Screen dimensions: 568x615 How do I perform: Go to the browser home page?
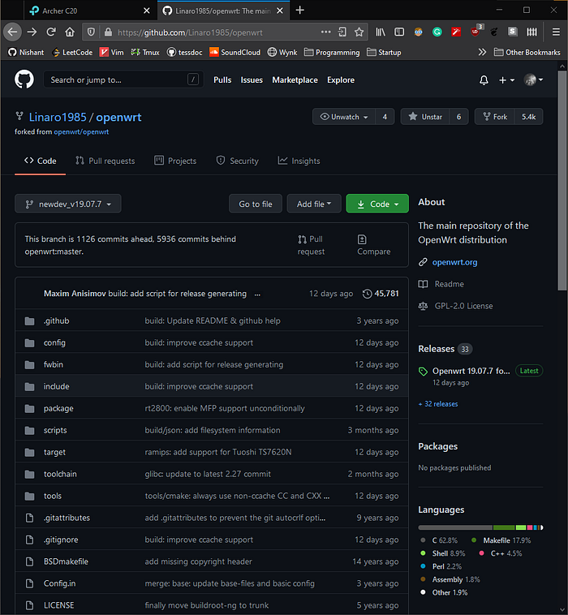tap(70, 32)
